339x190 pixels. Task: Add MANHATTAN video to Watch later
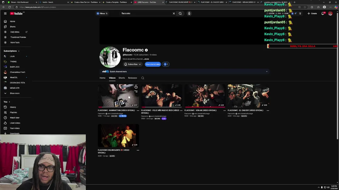coord(136,87)
